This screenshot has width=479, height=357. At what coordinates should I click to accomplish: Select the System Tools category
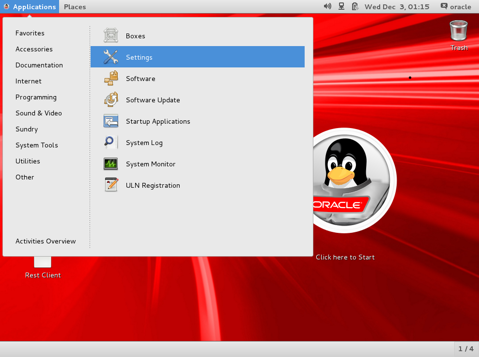point(37,145)
